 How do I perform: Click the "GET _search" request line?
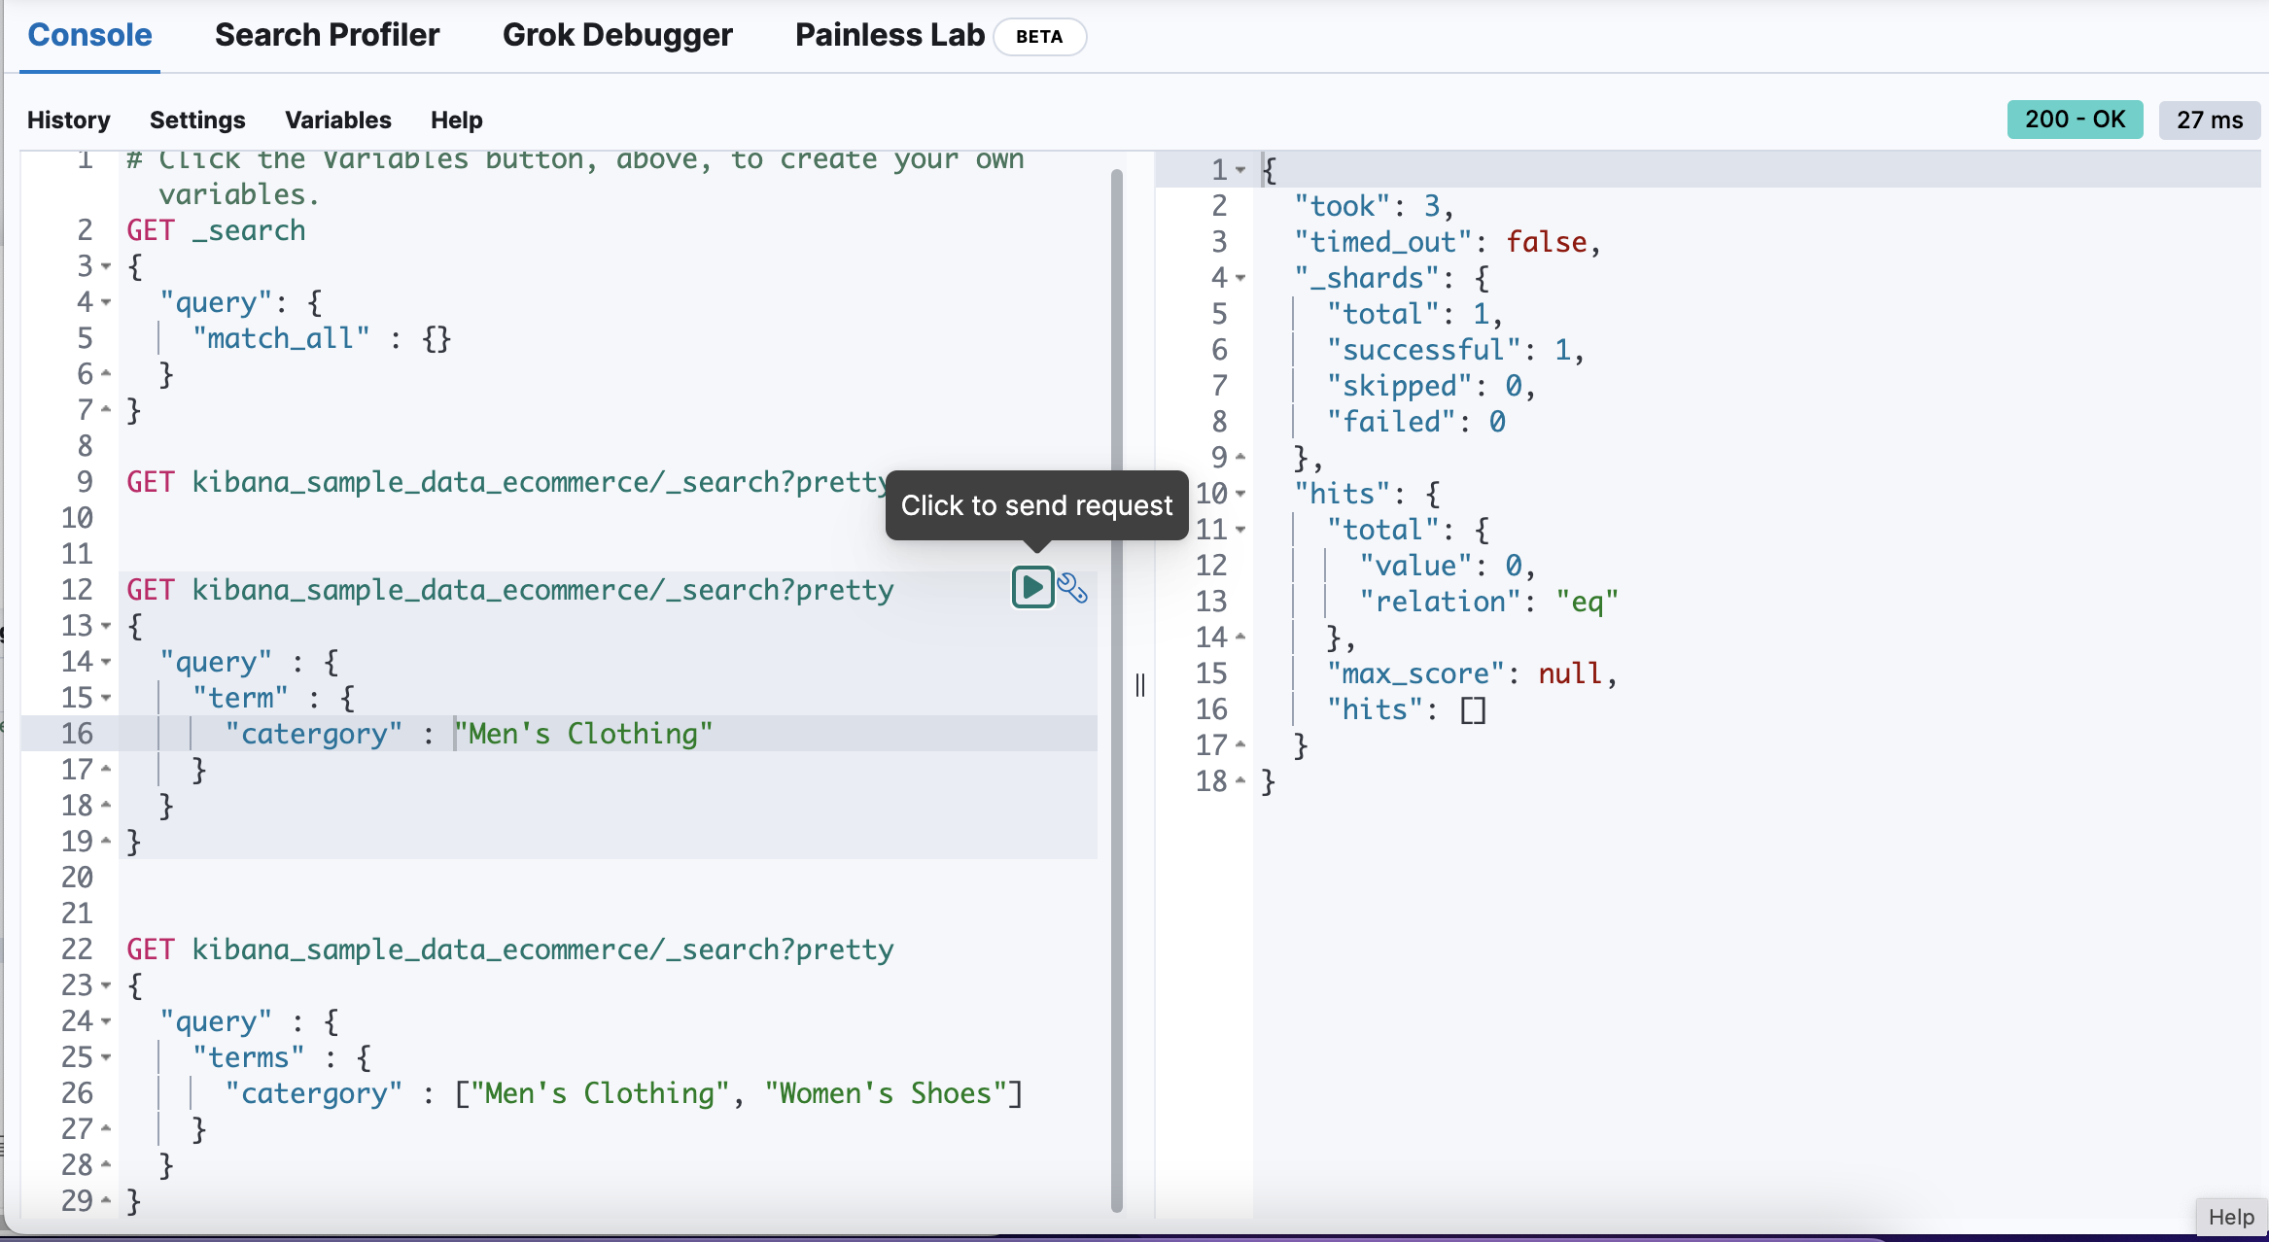pos(216,230)
